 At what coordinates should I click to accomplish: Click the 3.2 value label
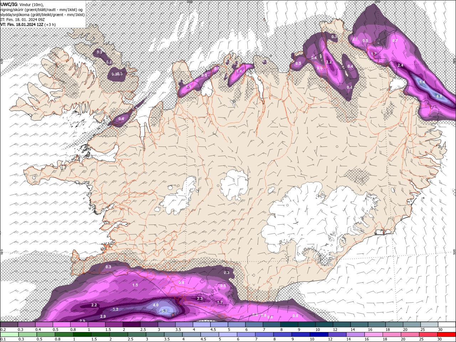(115, 309)
